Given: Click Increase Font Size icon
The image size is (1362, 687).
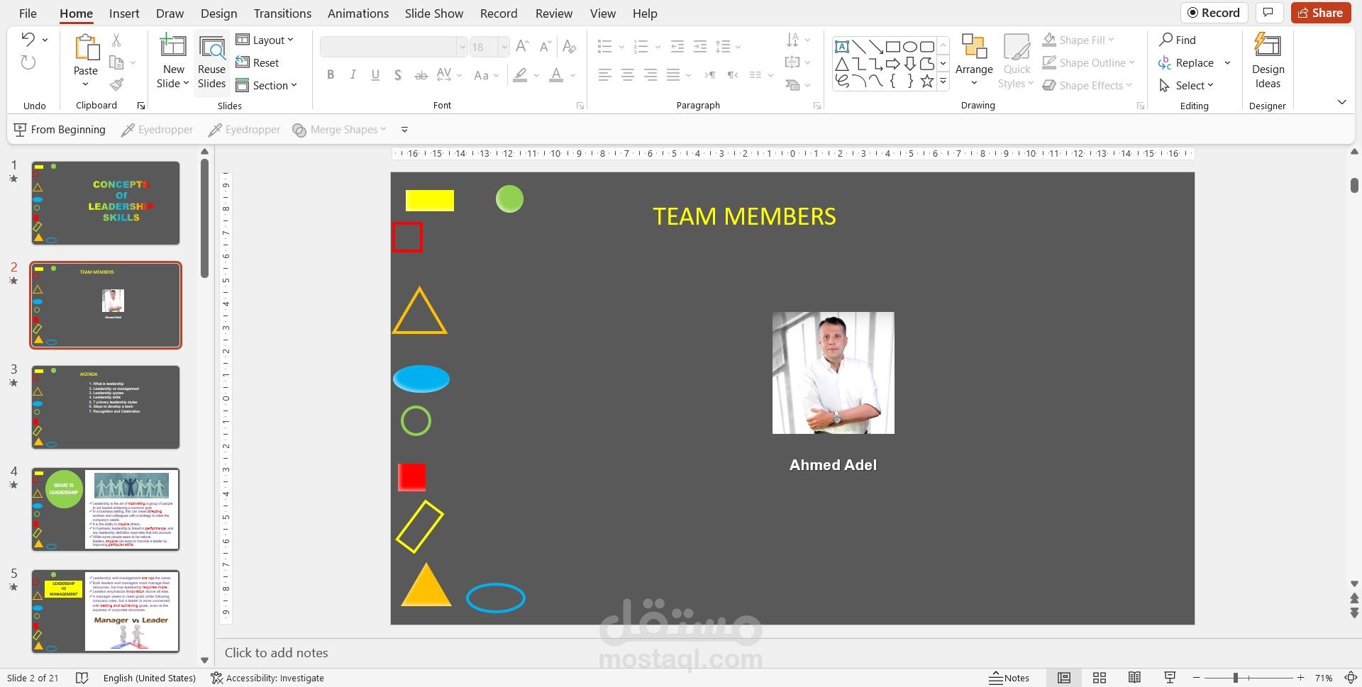Looking at the screenshot, I should tap(522, 47).
